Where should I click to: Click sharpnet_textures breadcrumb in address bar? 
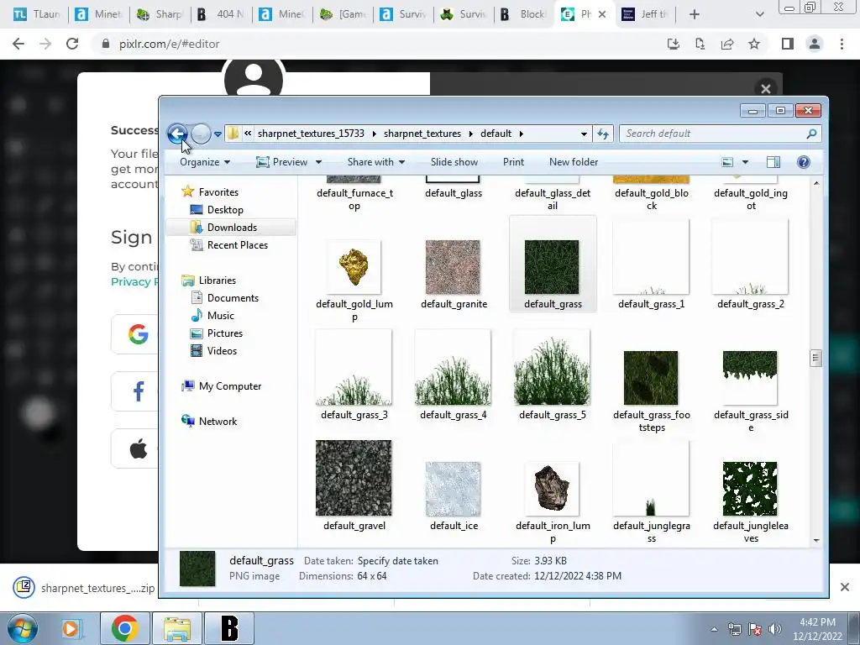click(x=422, y=134)
